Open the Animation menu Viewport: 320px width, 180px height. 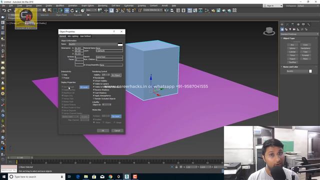(x=72, y=5)
